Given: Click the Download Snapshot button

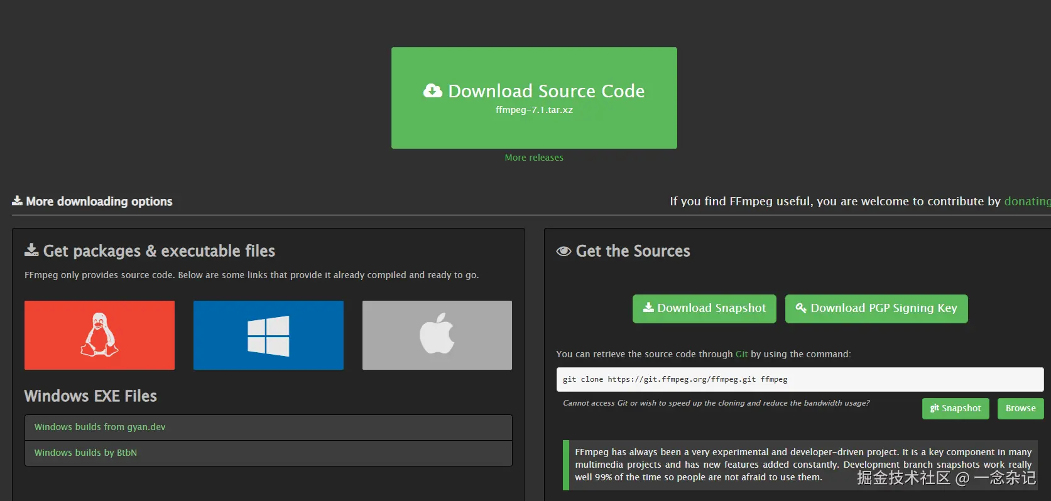Looking at the screenshot, I should (x=704, y=308).
